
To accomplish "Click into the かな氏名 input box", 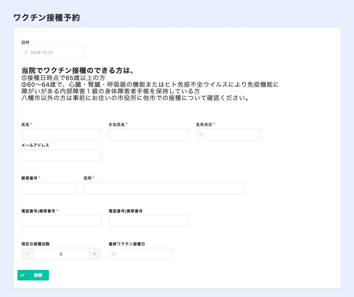I will point(148,135).
